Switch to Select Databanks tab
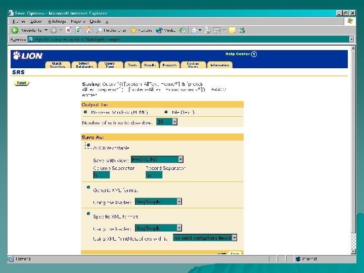The image size is (364, 273). [x=84, y=65]
